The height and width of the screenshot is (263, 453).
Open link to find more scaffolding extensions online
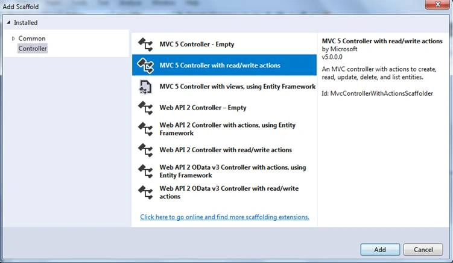click(224, 217)
